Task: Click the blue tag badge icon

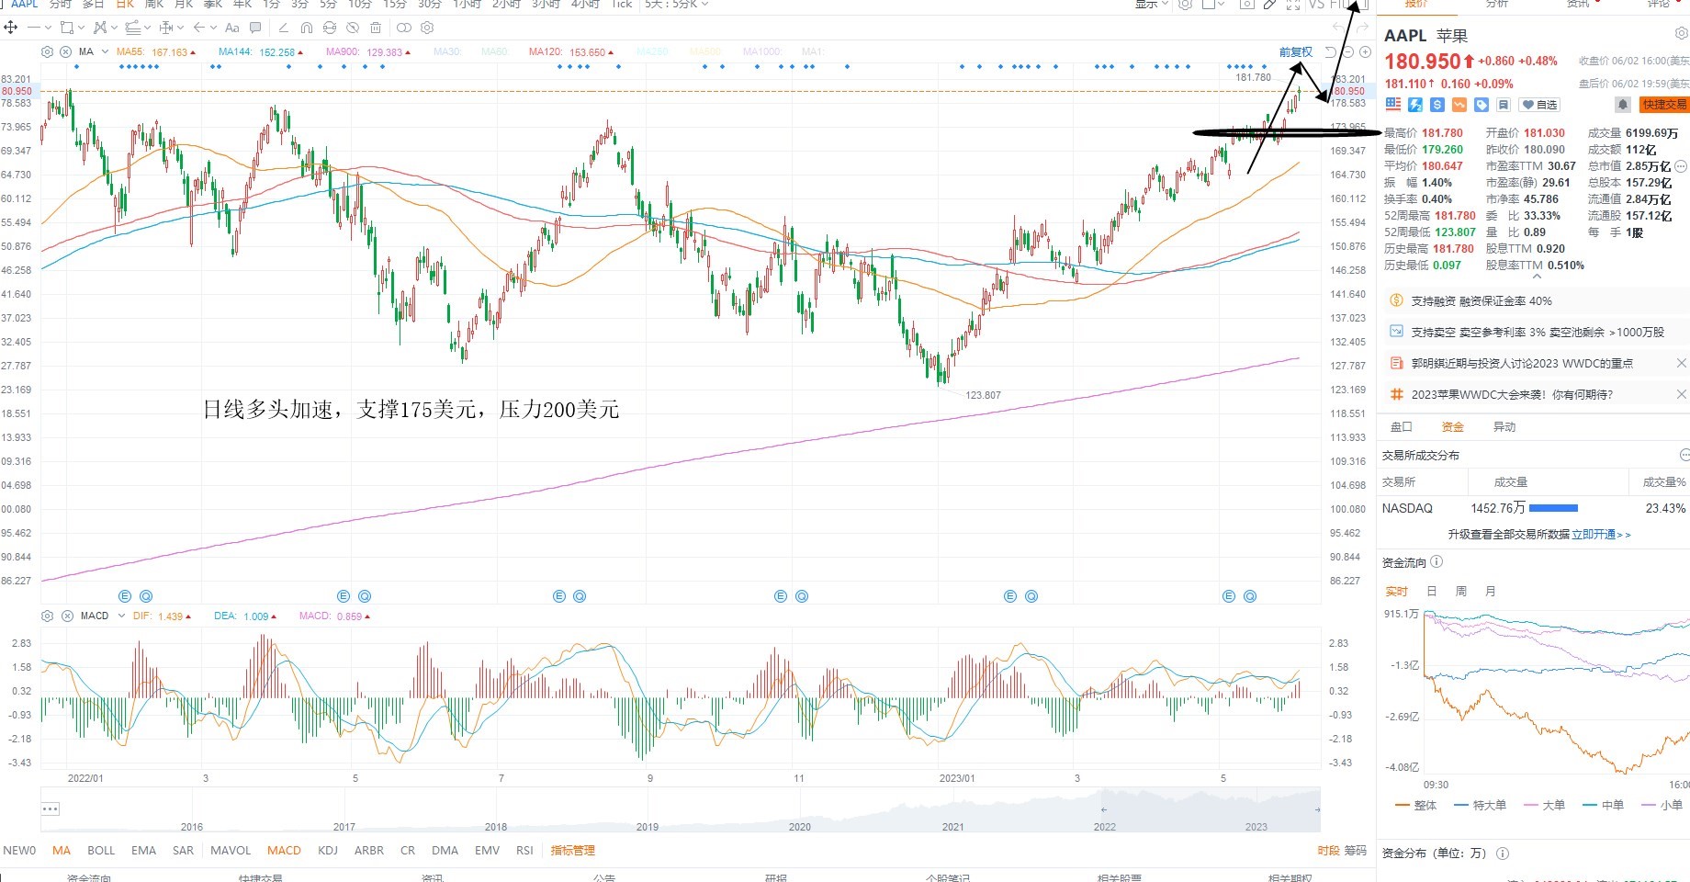Action: (x=1482, y=105)
